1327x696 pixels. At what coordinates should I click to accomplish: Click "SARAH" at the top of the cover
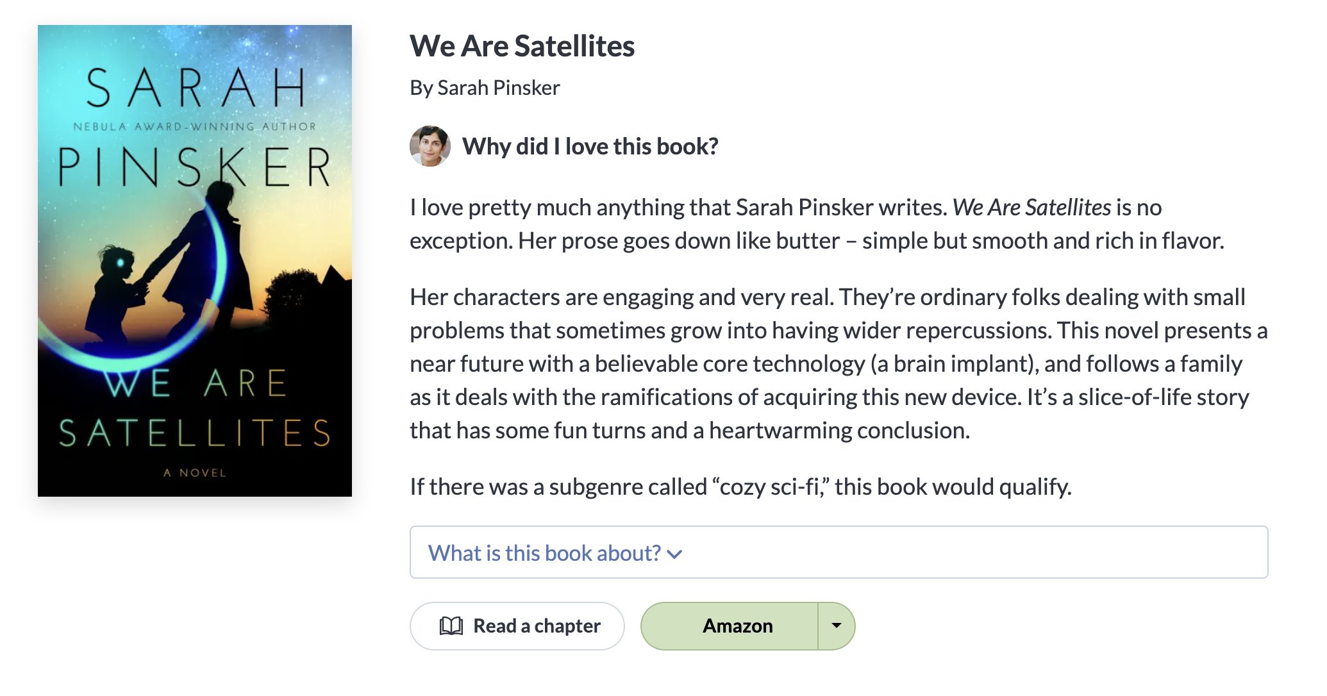[x=195, y=88]
